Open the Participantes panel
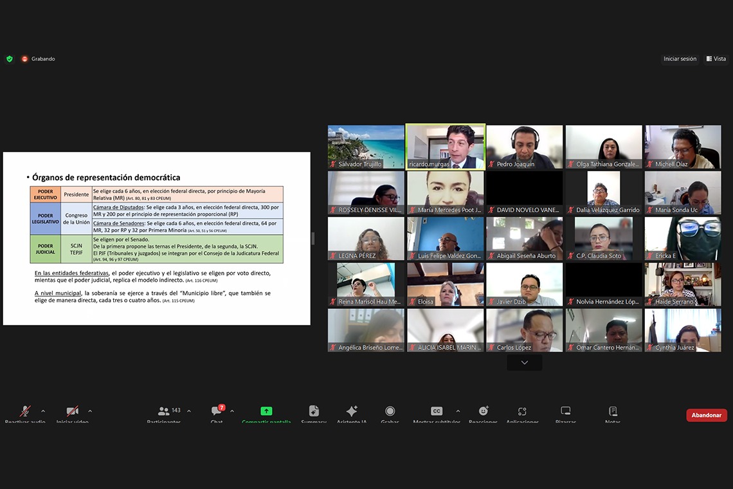 [164, 412]
